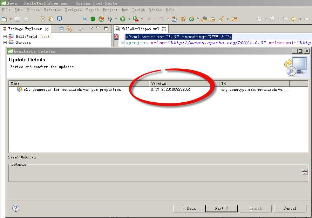
Task: Open the Project menu
Action: [x=110, y=10]
